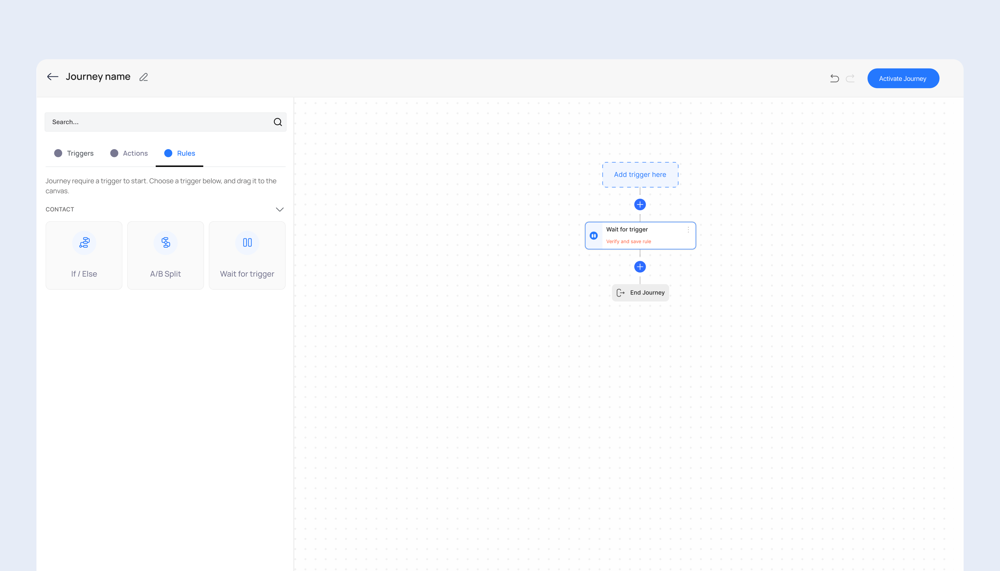1000x571 pixels.
Task: Click the pencil icon to edit journey name
Action: tap(144, 77)
